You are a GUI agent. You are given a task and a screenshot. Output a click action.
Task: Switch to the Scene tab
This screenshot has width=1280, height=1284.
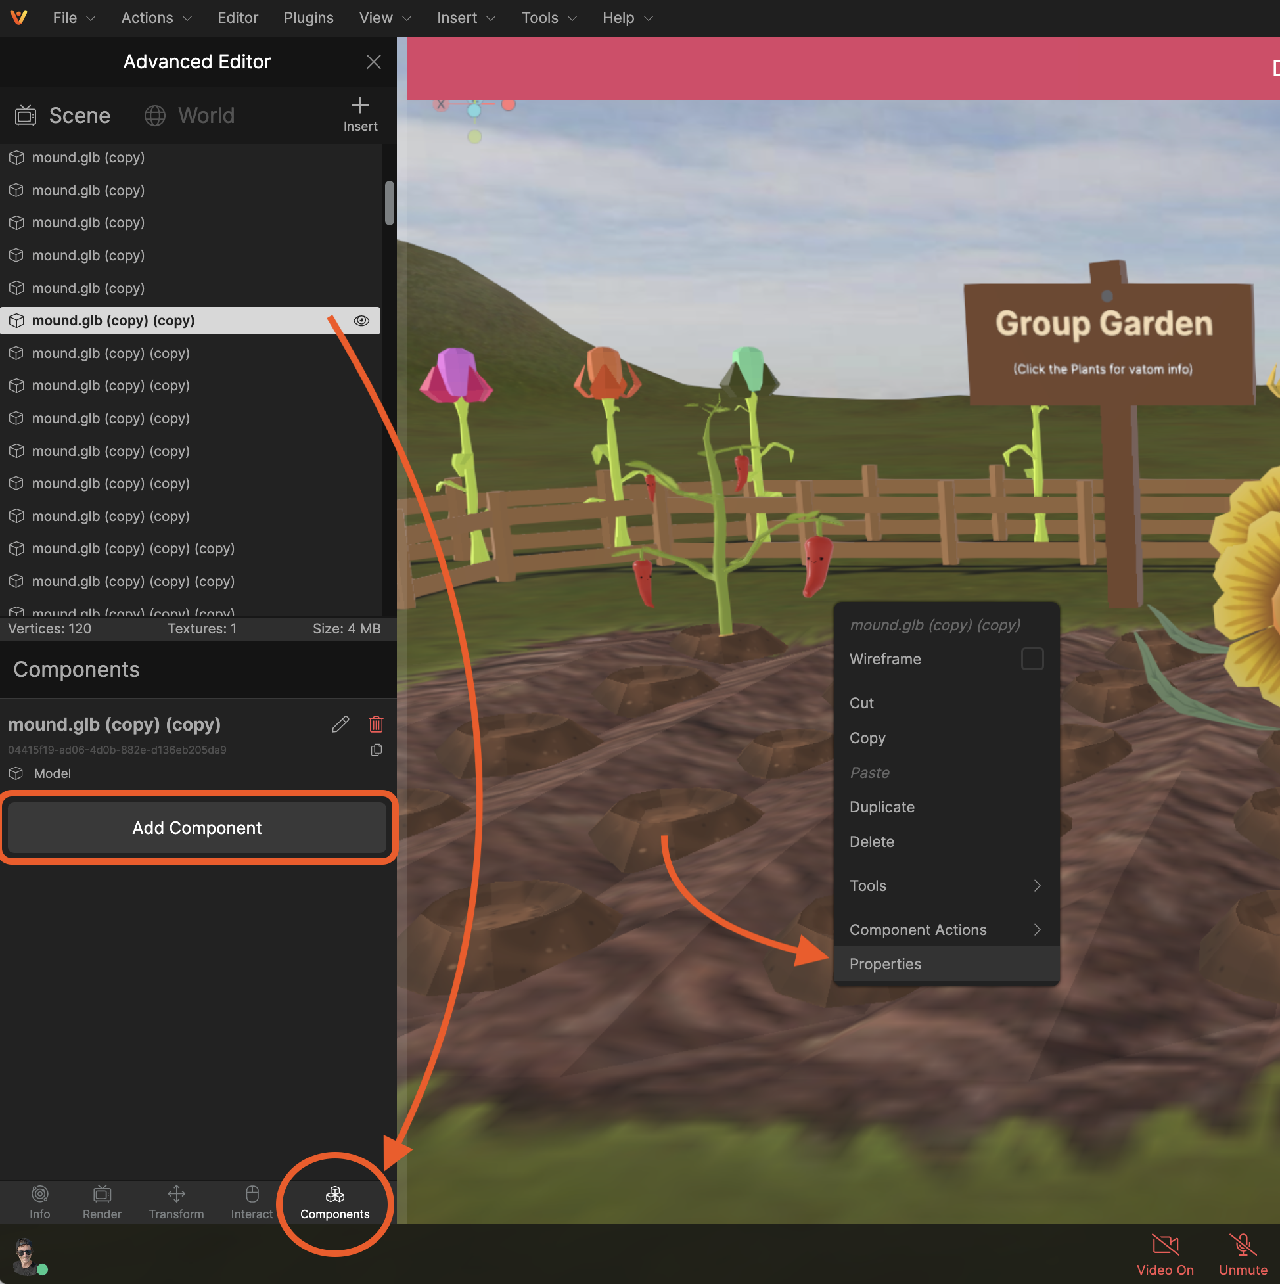coord(62,116)
